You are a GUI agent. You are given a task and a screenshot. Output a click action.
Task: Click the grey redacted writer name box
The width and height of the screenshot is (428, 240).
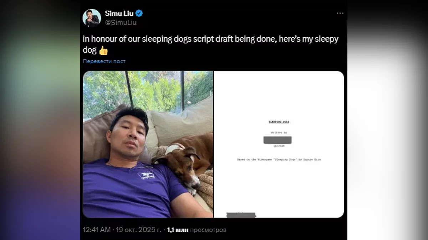[277, 140]
